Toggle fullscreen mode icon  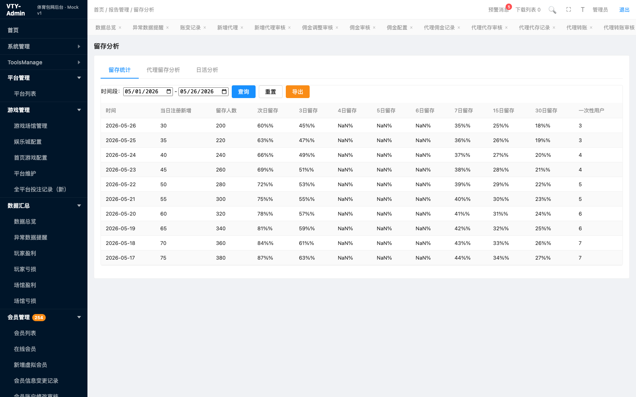[568, 10]
